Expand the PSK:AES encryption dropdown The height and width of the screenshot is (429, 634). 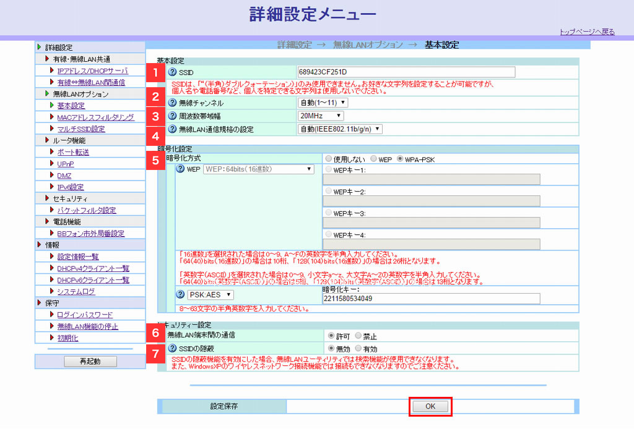pyautogui.click(x=211, y=295)
